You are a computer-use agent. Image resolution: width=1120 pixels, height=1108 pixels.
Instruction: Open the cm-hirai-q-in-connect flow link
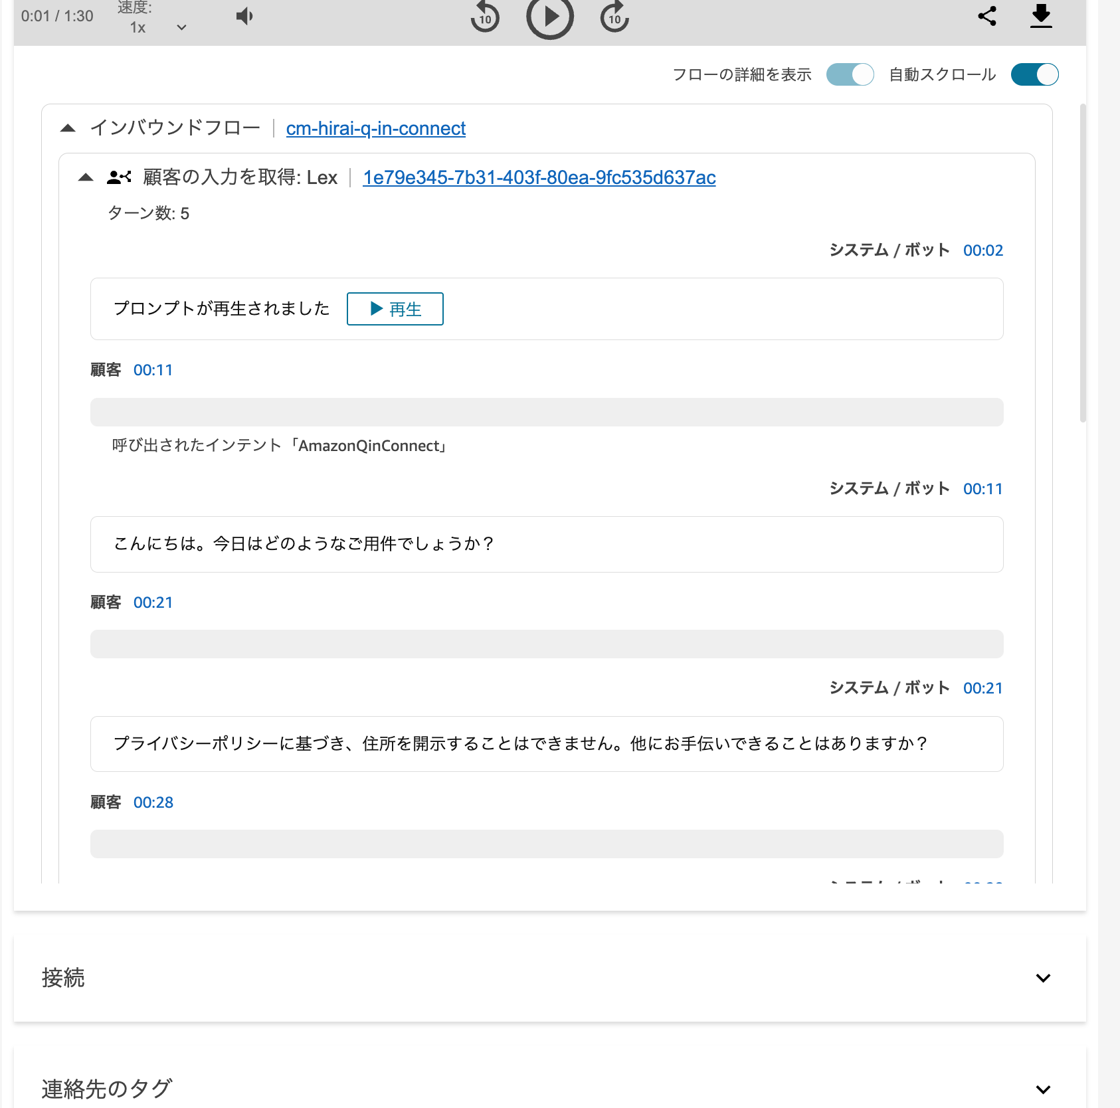(374, 128)
